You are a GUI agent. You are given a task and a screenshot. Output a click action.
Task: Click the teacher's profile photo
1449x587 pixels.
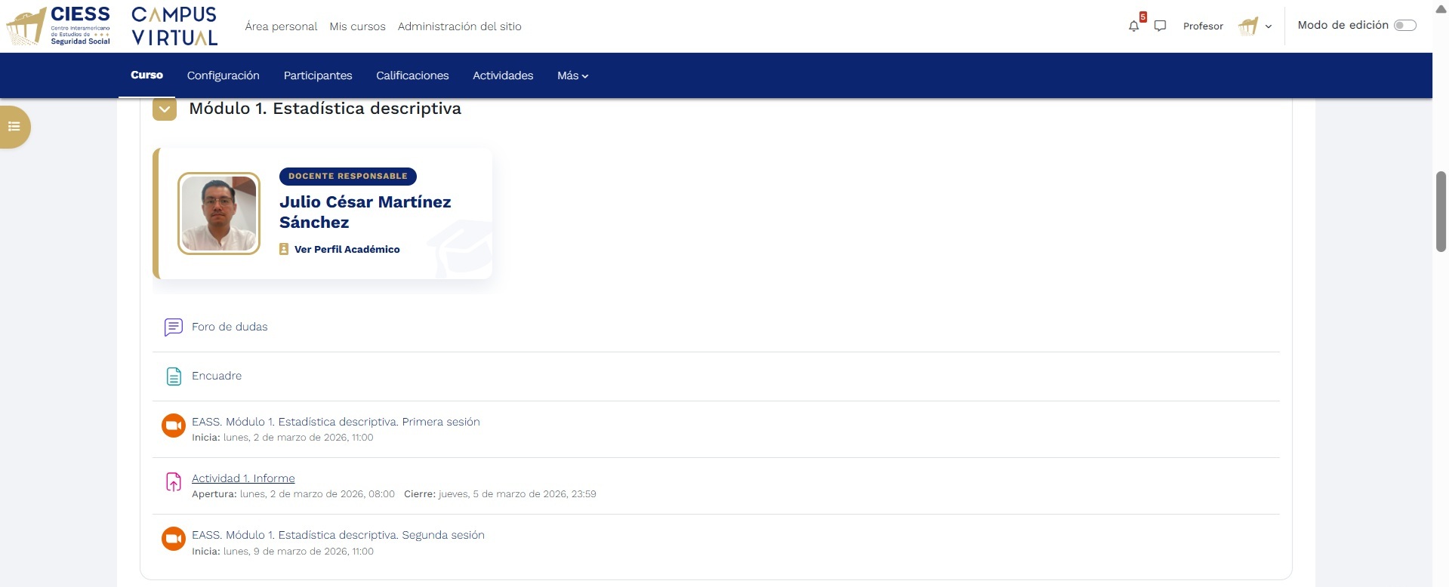click(219, 214)
